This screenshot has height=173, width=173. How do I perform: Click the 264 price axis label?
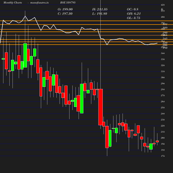coord(163,102)
